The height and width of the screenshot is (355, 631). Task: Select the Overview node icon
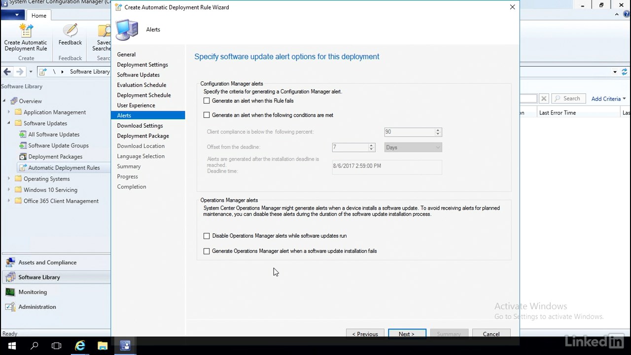[14, 101]
